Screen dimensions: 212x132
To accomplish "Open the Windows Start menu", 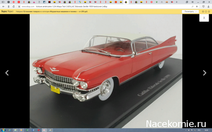I will [x=3, y=130].
